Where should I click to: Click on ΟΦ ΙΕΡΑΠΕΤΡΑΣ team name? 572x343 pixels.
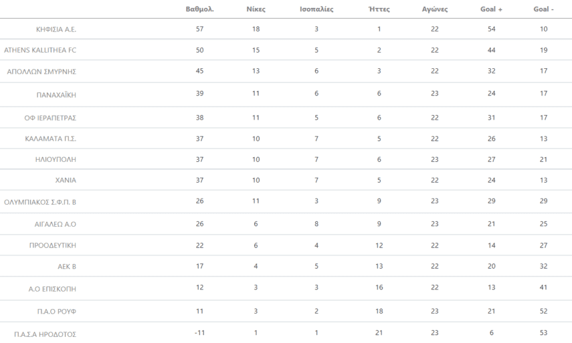(x=50, y=118)
